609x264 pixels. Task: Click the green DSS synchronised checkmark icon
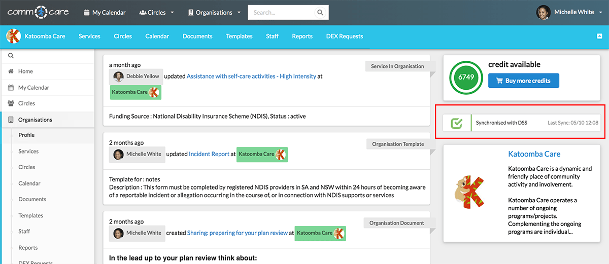[x=457, y=123]
